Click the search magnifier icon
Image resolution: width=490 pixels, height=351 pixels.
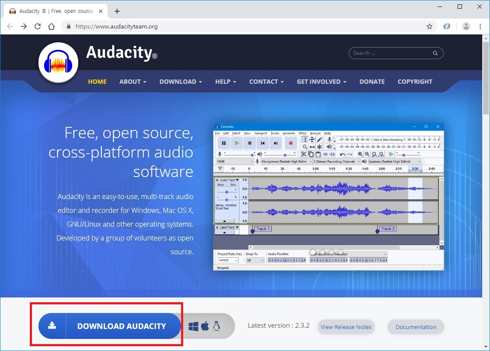(x=435, y=53)
